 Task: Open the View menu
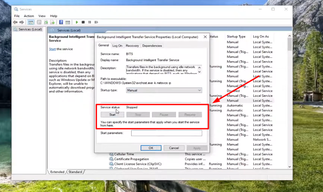42,16
